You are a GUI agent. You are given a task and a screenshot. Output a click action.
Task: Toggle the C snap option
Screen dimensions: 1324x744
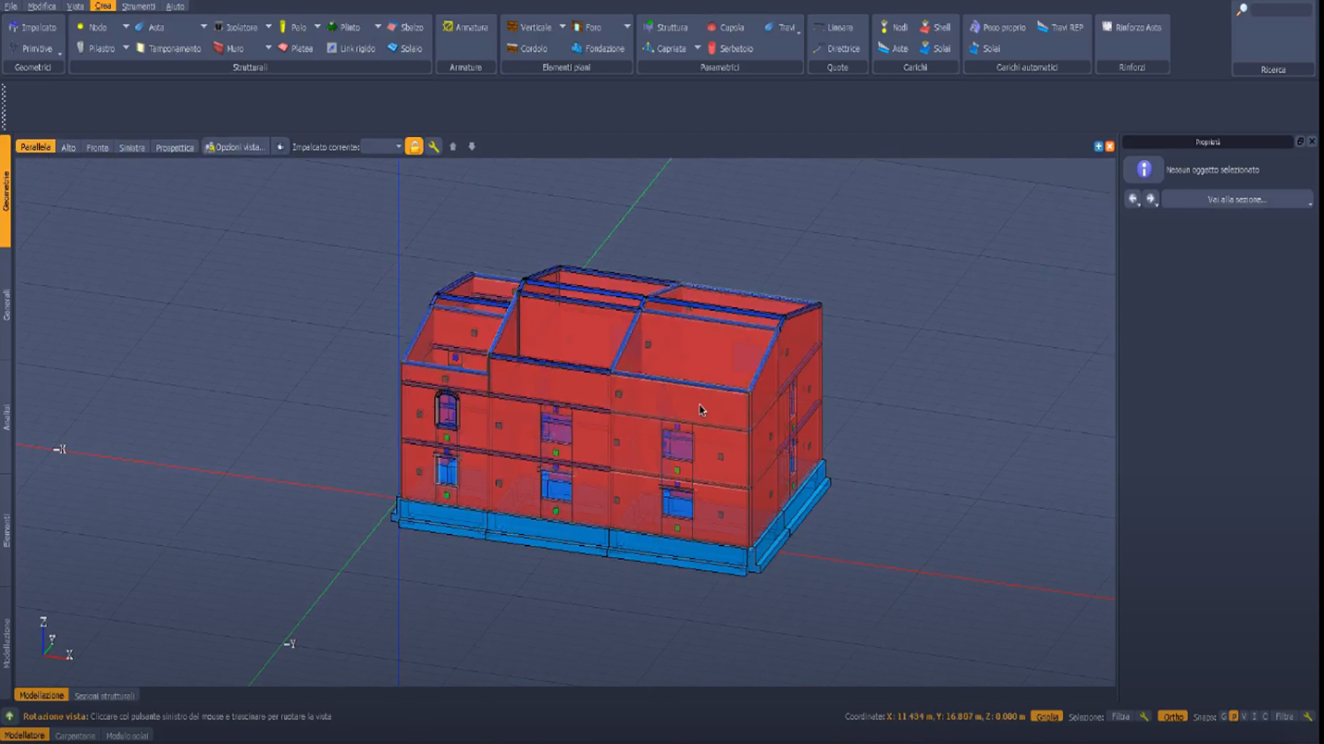[1264, 717]
